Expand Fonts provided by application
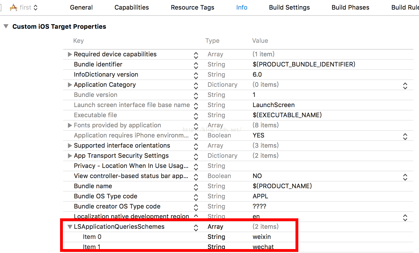Viewport: 419px width, 253px height. click(70, 125)
